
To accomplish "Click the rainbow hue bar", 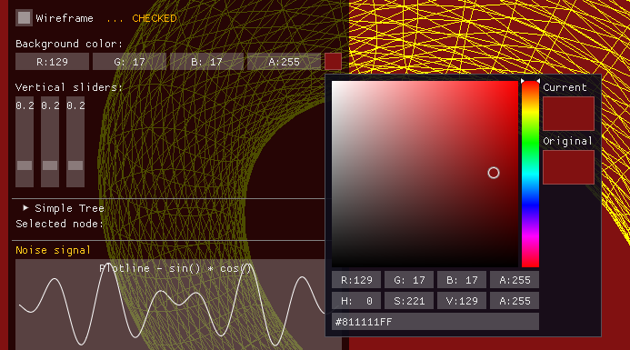I will 530,174.
